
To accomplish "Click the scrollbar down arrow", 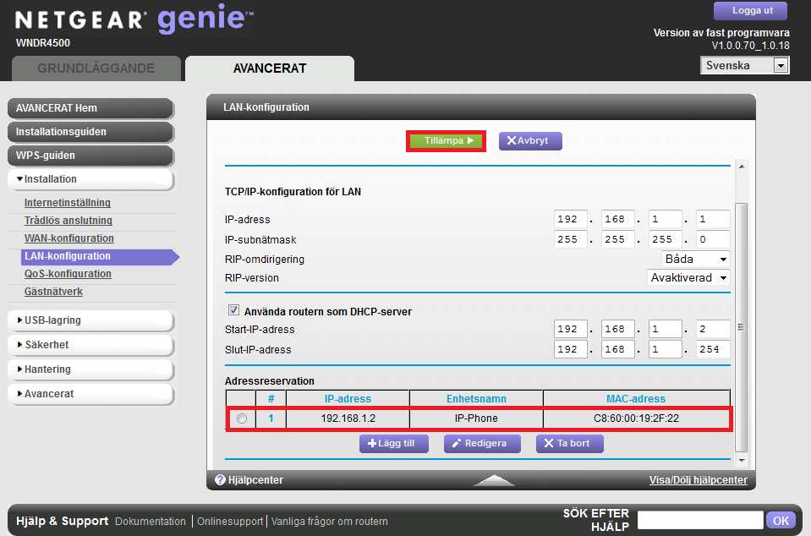I will 742,460.
